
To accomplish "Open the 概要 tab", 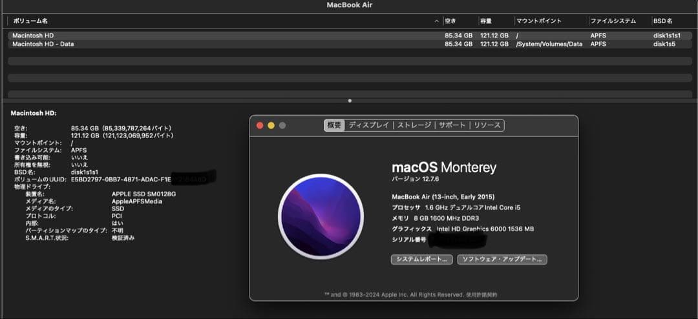I will coord(334,125).
